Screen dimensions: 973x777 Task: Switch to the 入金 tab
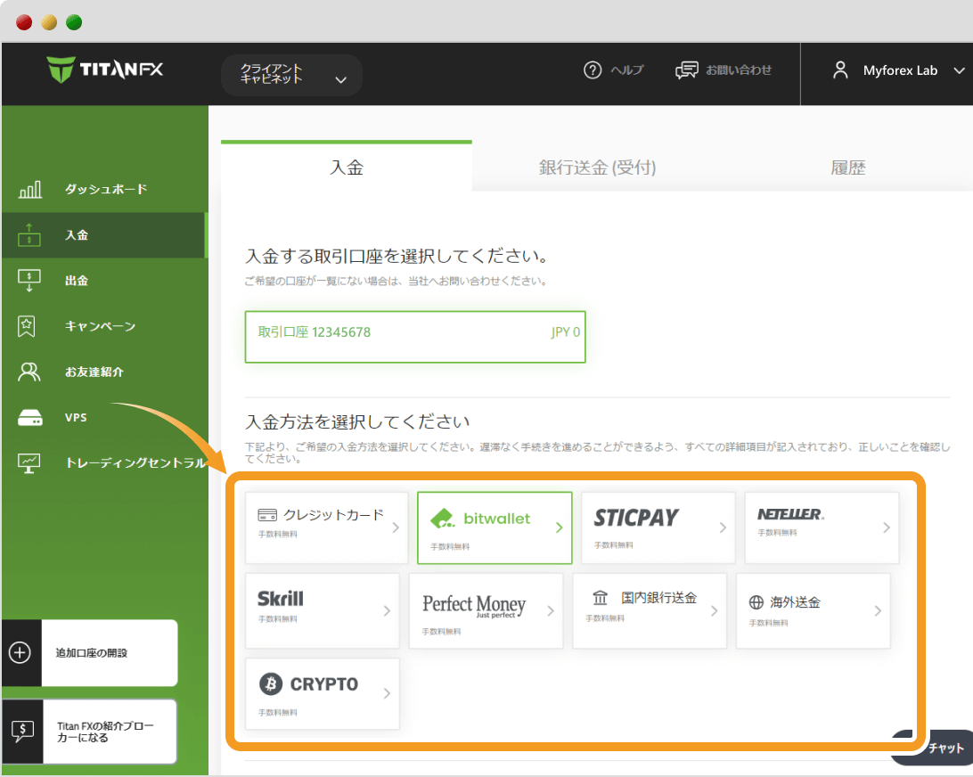(347, 167)
